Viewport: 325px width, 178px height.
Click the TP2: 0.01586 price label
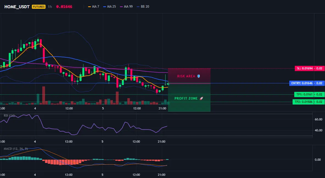(303, 102)
